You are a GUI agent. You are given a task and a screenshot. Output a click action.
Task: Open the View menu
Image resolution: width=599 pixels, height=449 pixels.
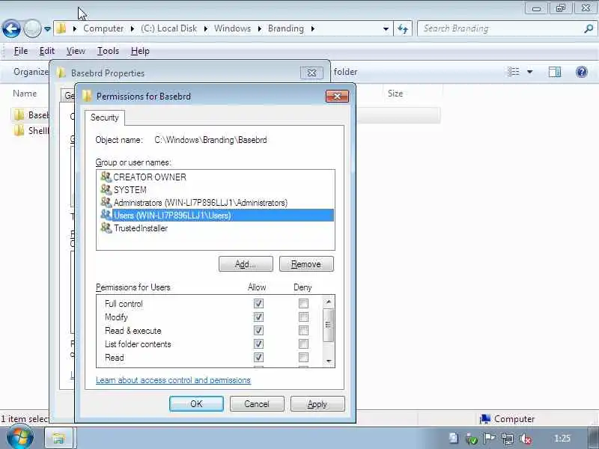pyautogui.click(x=76, y=51)
